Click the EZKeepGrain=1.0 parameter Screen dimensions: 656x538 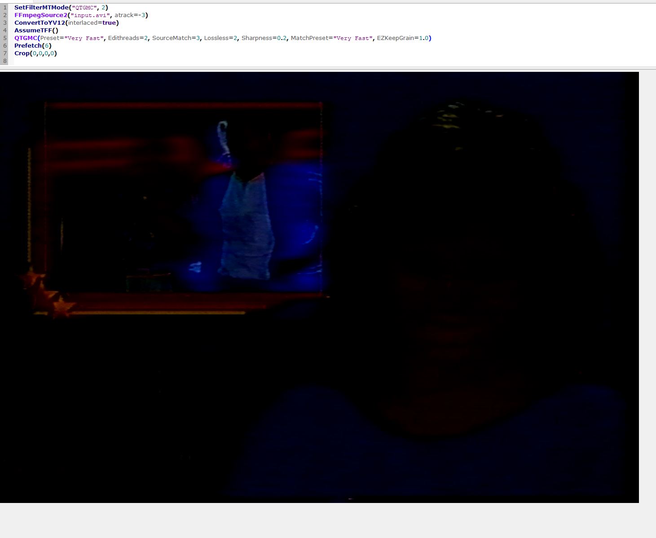[x=403, y=38]
